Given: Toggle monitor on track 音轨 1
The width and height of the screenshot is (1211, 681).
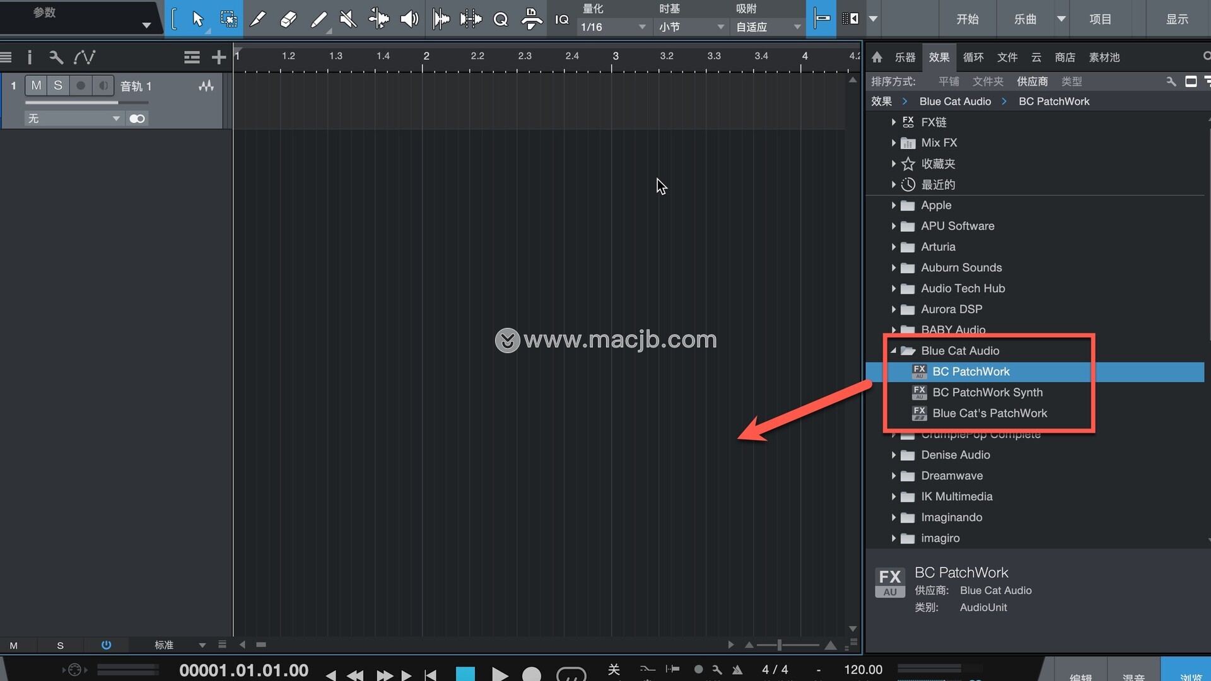Looking at the screenshot, I should click(103, 86).
